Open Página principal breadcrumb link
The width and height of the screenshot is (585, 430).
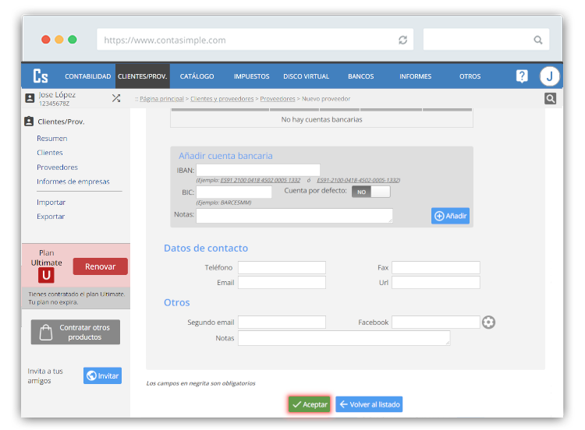(x=162, y=99)
